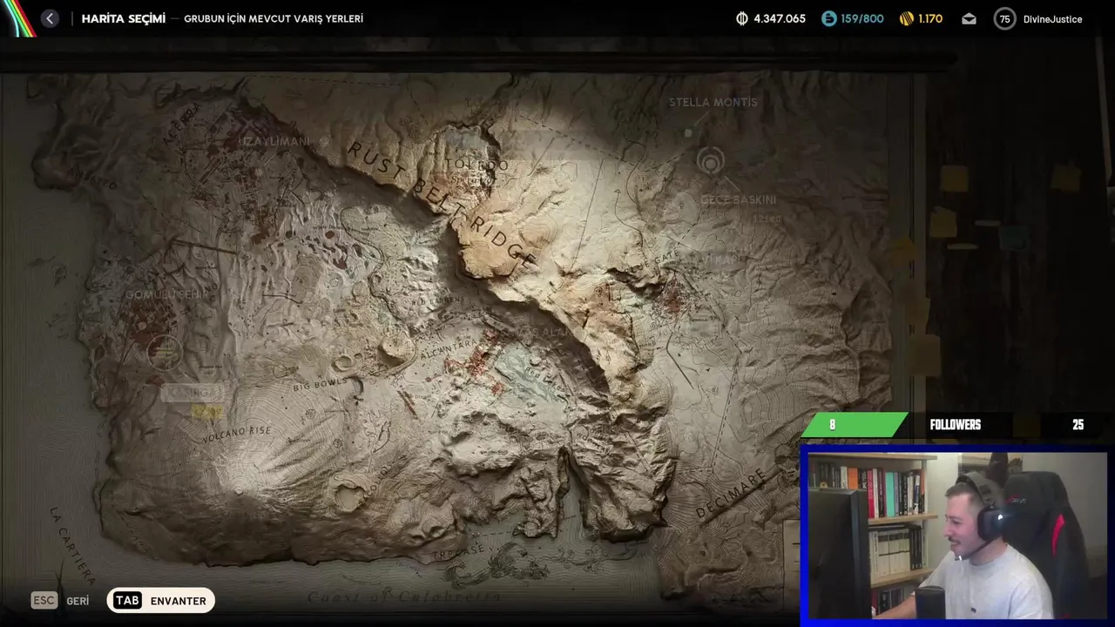
Task: Select the Uzaylimanı destination label
Action: (274, 141)
